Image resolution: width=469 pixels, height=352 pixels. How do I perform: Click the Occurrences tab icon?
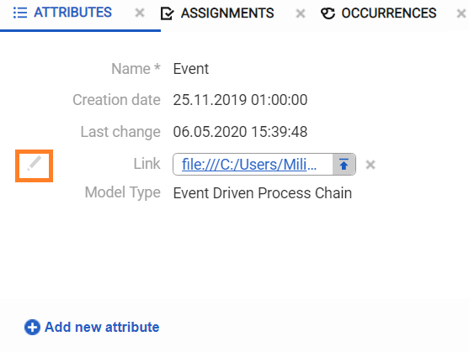pyautogui.click(x=328, y=13)
